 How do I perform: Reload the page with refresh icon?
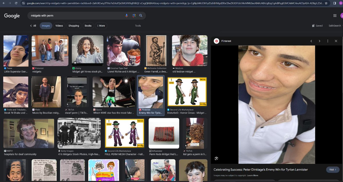point(16,3)
